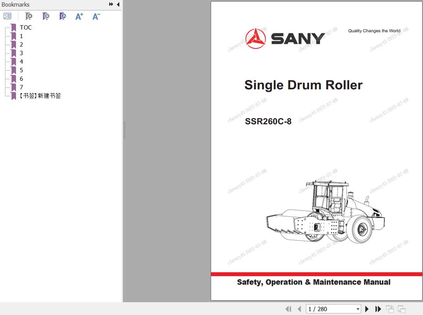Click the next view icon in status bar
The height and width of the screenshot is (315, 423).
click(401, 309)
